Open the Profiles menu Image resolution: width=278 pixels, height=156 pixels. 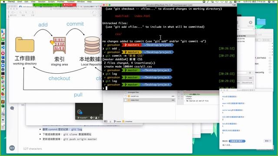(61, 1)
